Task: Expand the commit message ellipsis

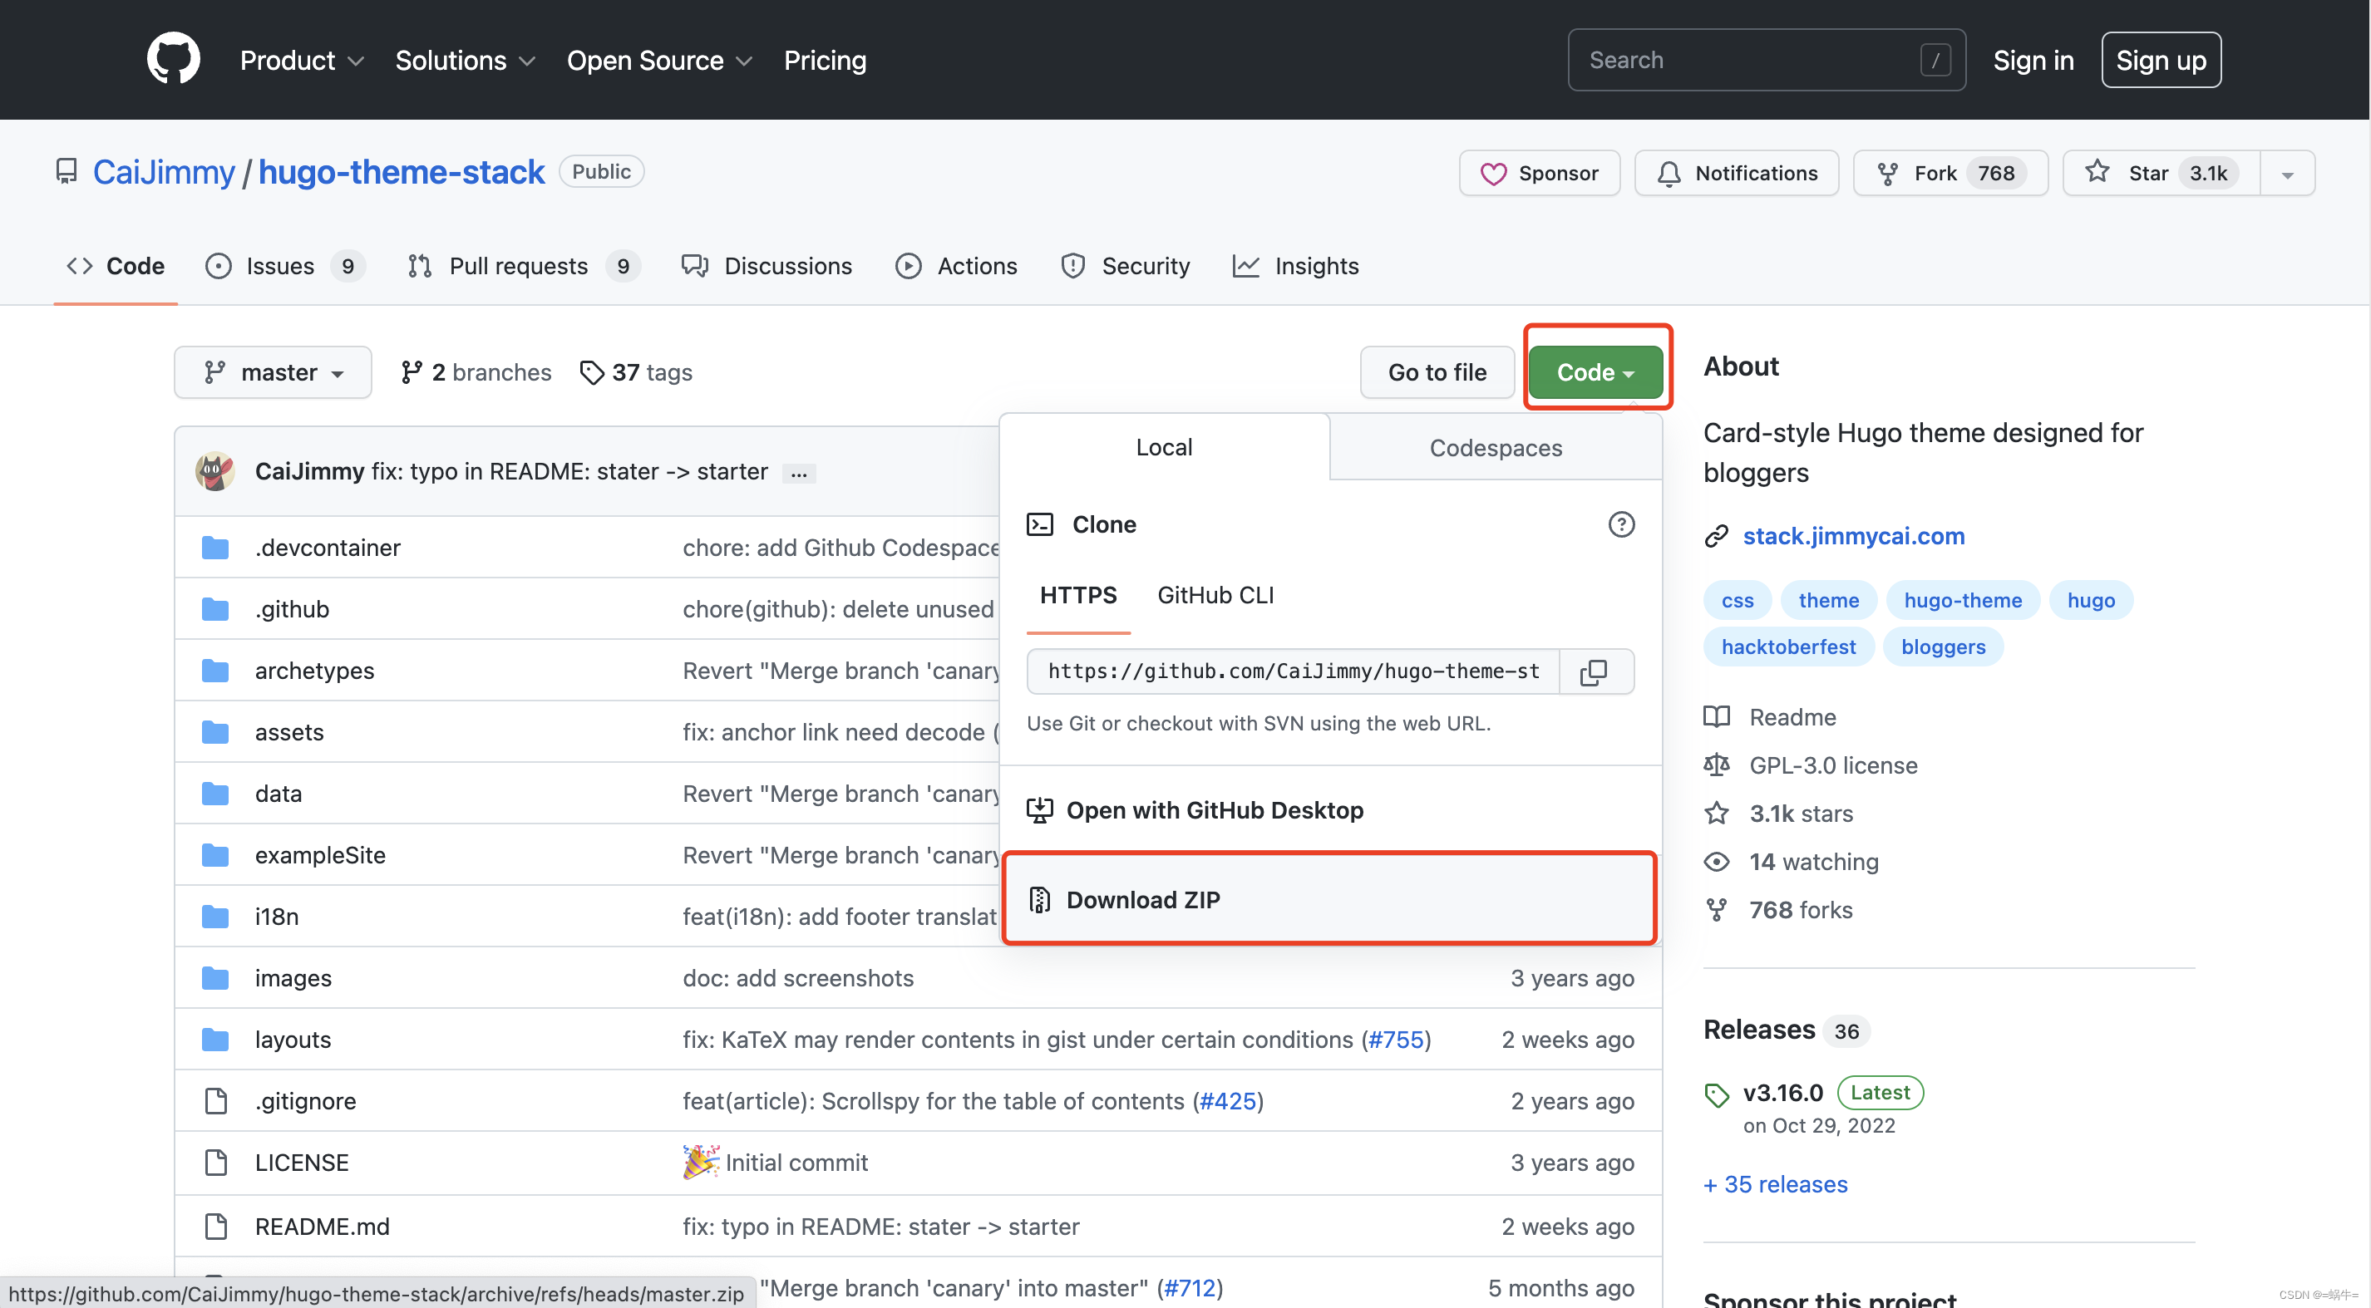Action: (x=799, y=474)
